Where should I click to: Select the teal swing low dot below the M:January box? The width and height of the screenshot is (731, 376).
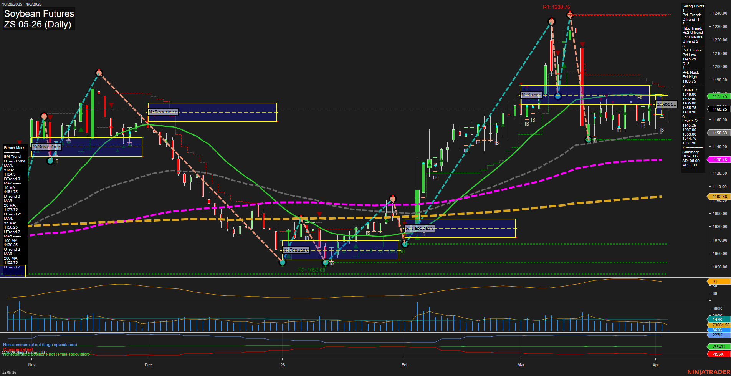point(326,263)
